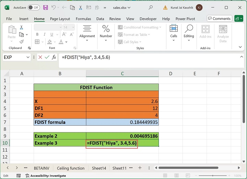Click the Comments button
The height and width of the screenshot is (179, 247).
[x=219, y=18]
